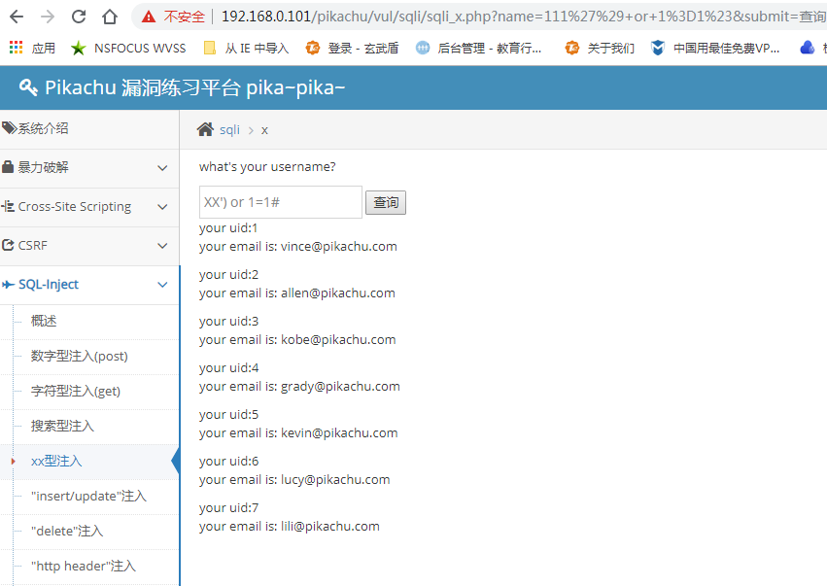
Task: Click indent icon beside Cross-Site Scripting
Action: [8, 206]
